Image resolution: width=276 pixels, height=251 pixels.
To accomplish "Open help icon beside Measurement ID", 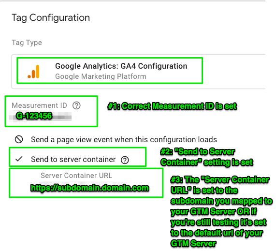I will (x=76, y=105).
